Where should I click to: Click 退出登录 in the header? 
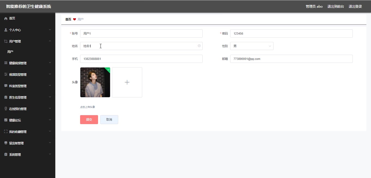355,7
